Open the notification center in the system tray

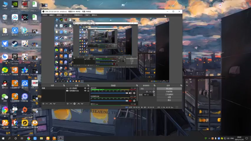[x=247, y=138]
